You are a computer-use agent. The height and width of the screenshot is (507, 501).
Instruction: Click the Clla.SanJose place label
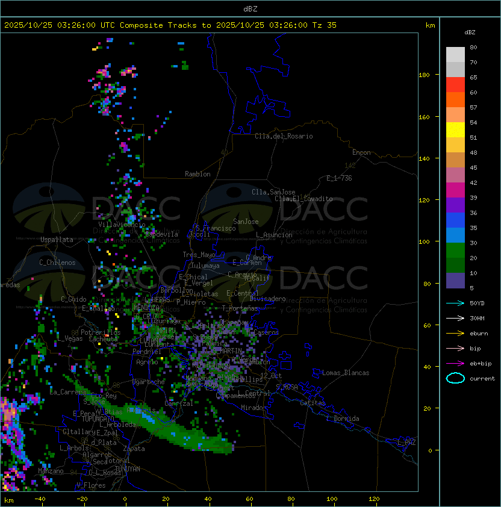[273, 192]
